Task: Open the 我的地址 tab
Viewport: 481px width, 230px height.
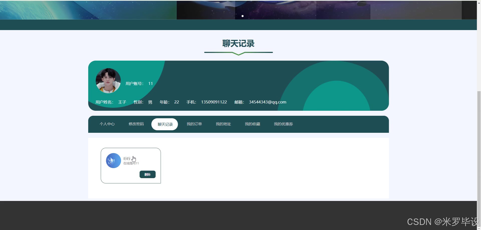Action: click(223, 124)
